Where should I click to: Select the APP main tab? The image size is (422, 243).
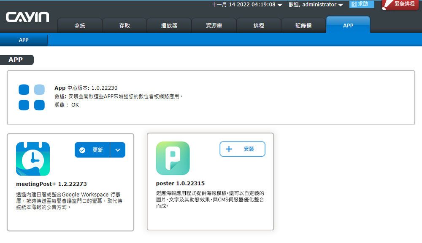tap(348, 25)
